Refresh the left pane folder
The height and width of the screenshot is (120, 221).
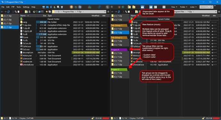click(9, 12)
